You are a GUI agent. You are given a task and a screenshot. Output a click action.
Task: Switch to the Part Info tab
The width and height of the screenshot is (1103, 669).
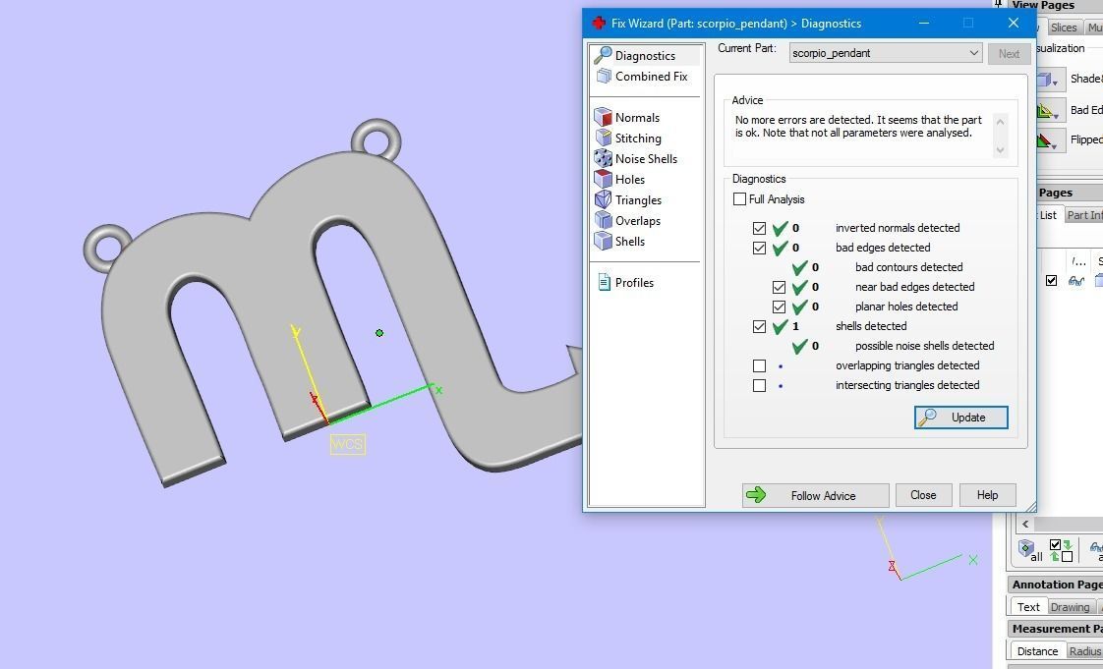coord(1084,215)
